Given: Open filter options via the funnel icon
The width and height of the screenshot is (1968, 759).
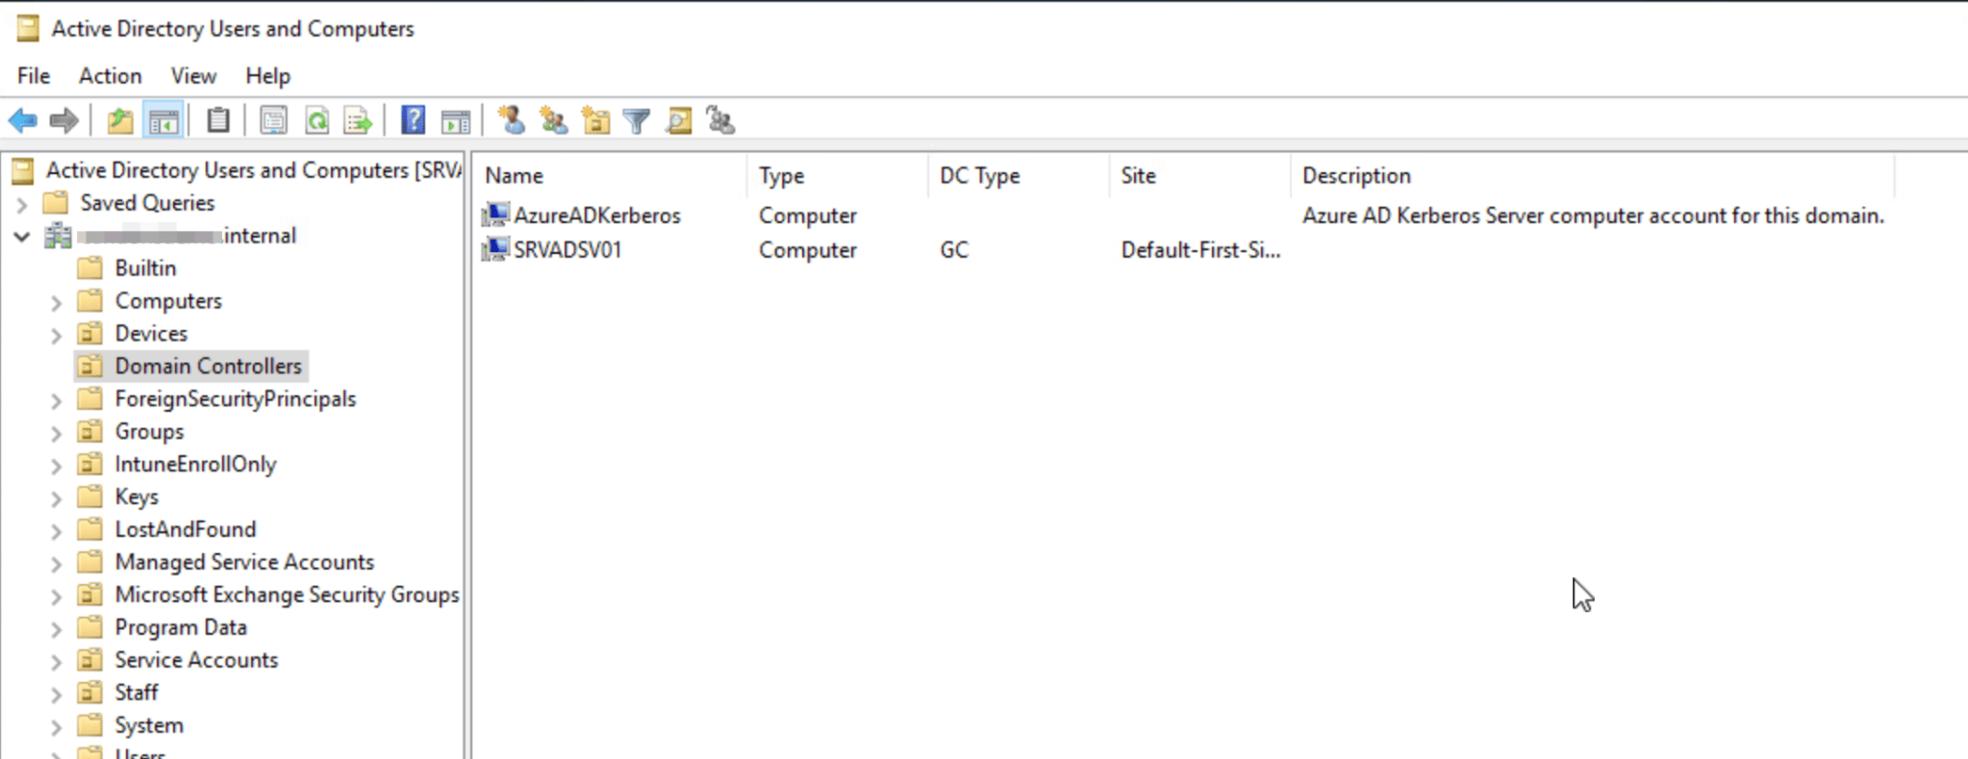Looking at the screenshot, I should point(637,121).
